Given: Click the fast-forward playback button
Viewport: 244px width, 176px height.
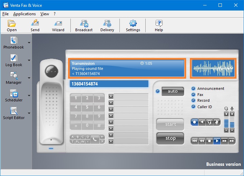Looking at the screenshot, I should pyautogui.click(x=224, y=141).
